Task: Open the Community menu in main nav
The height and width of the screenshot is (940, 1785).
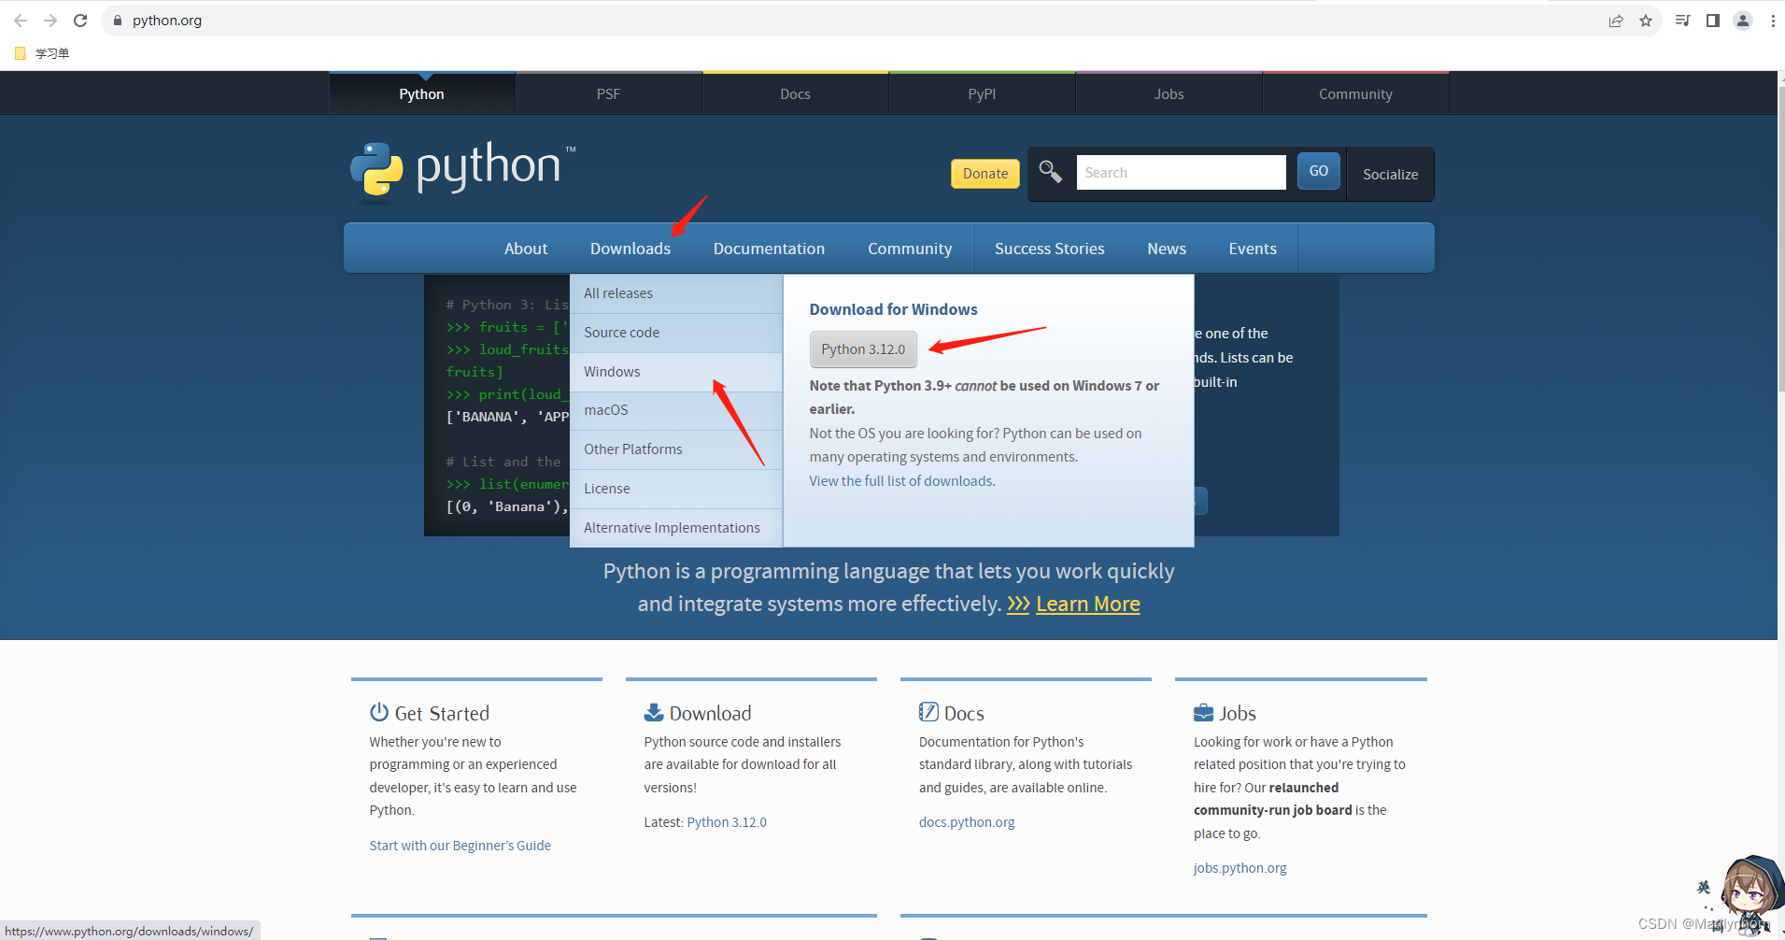Action: tap(910, 249)
